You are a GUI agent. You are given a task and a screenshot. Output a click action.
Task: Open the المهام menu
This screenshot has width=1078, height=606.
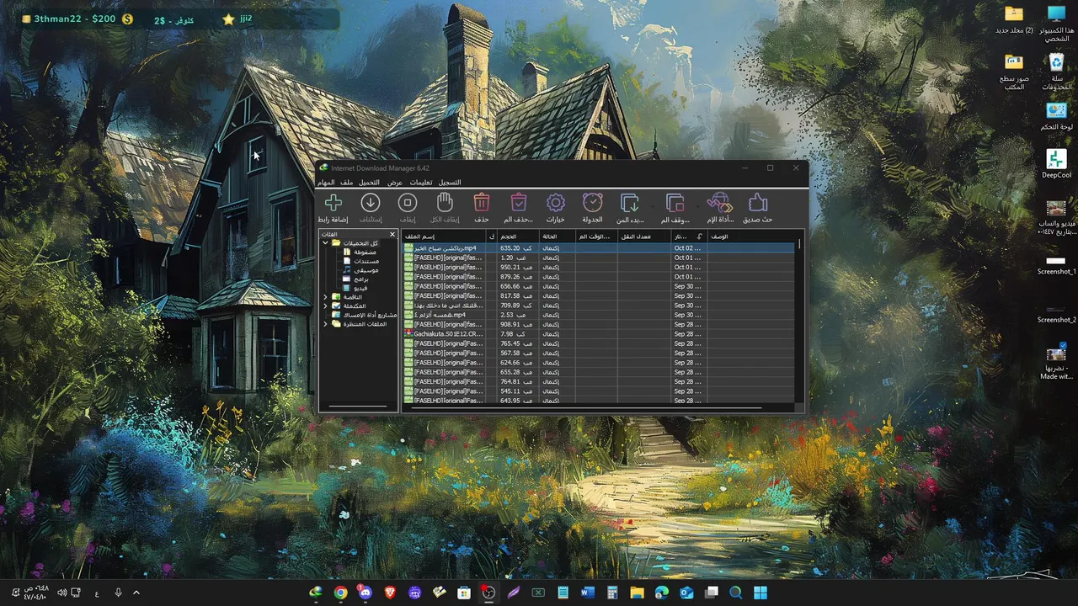(x=326, y=183)
